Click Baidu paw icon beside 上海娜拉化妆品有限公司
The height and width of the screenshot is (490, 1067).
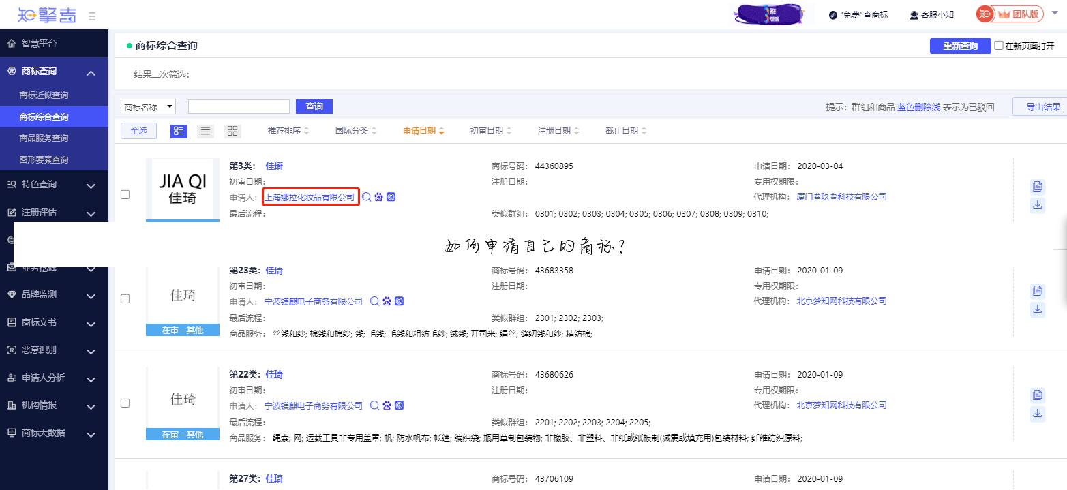(378, 197)
